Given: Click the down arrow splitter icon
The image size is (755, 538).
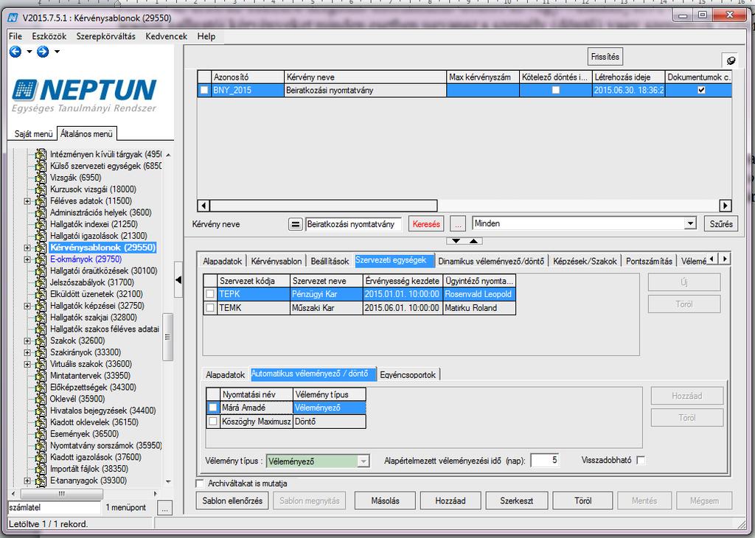Looking at the screenshot, I should pyautogui.click(x=456, y=240).
